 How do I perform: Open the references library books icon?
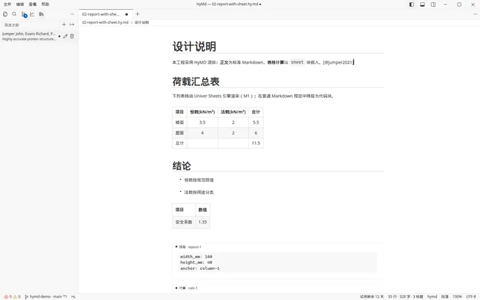[x=41, y=14]
